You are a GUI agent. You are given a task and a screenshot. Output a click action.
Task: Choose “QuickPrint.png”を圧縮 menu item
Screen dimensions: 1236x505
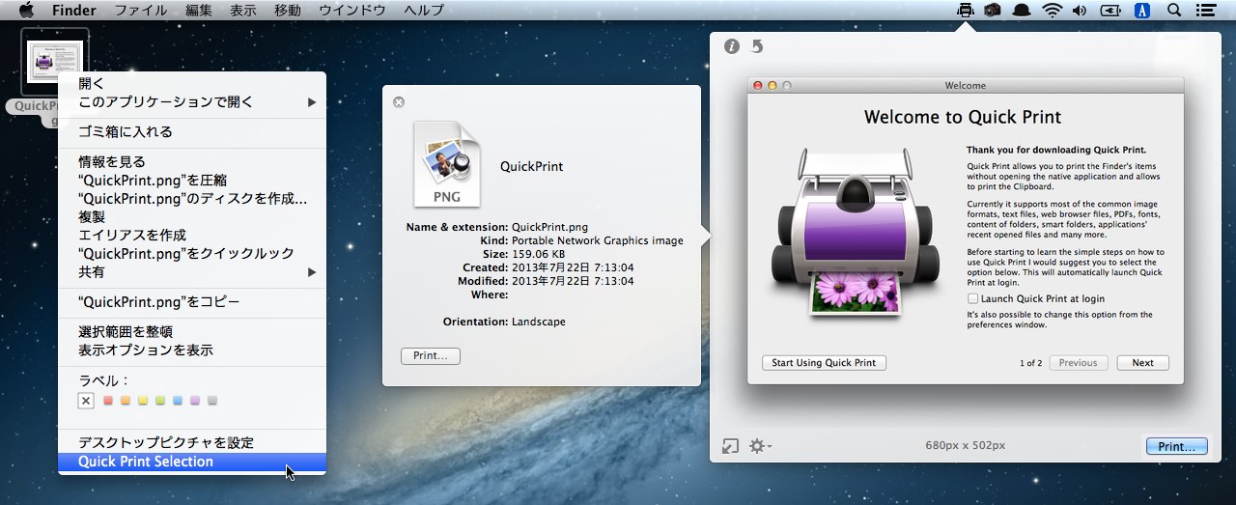(192, 181)
